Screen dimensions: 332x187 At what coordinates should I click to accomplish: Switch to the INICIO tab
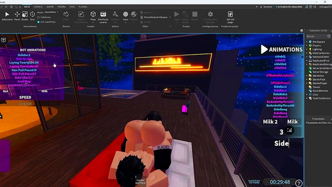tap(27, 7)
